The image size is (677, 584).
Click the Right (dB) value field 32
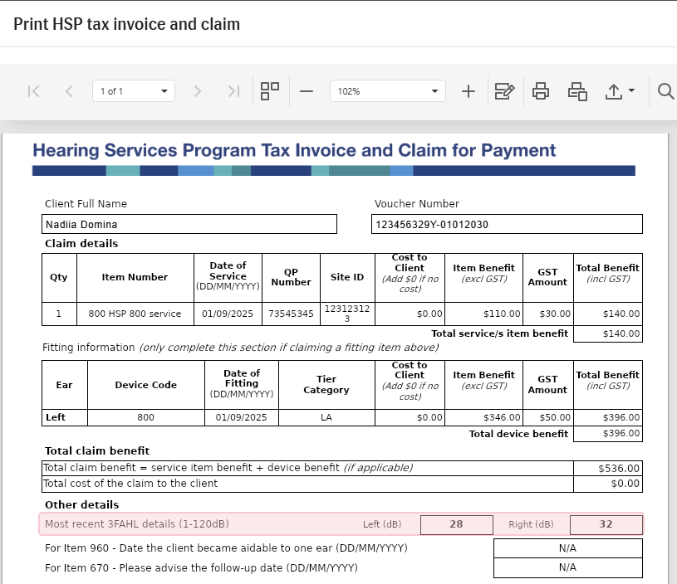(606, 524)
